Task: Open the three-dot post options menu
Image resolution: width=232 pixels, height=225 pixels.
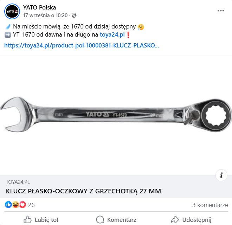Action: click(x=221, y=11)
